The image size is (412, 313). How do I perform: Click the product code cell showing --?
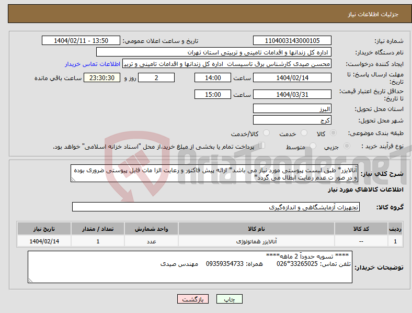point(361,241)
